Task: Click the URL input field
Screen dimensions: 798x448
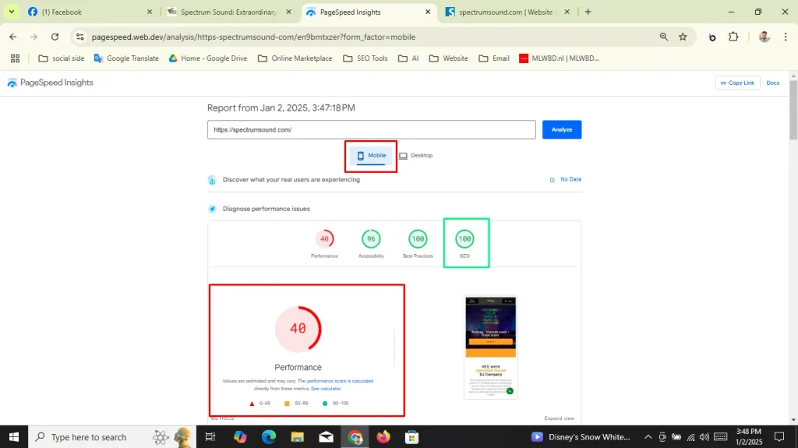Action: (371, 130)
